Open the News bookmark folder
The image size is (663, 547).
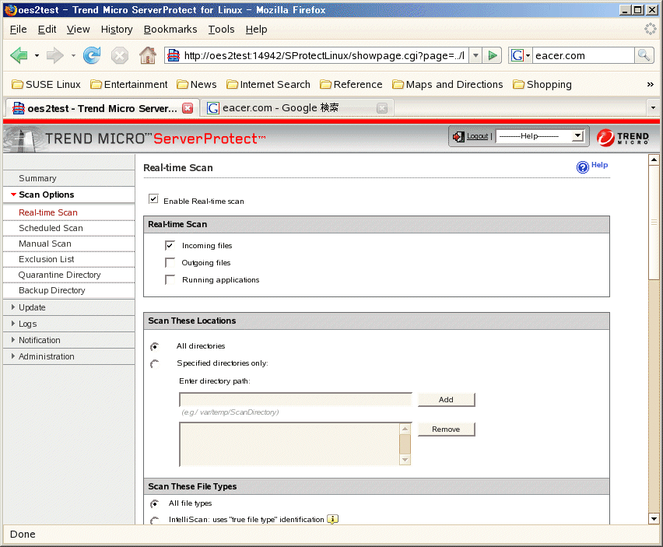(197, 85)
